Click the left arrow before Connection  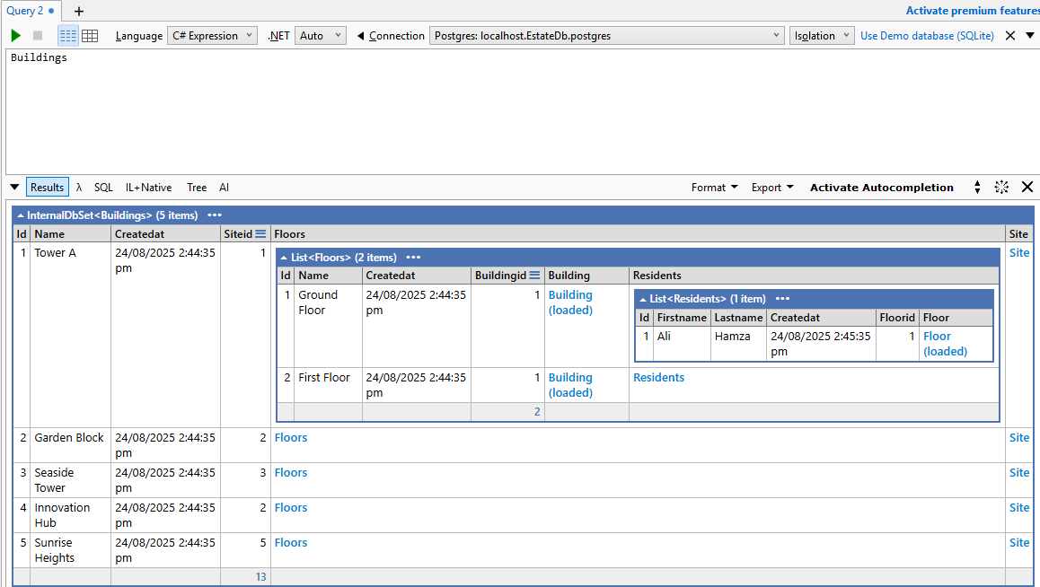pyautogui.click(x=360, y=36)
